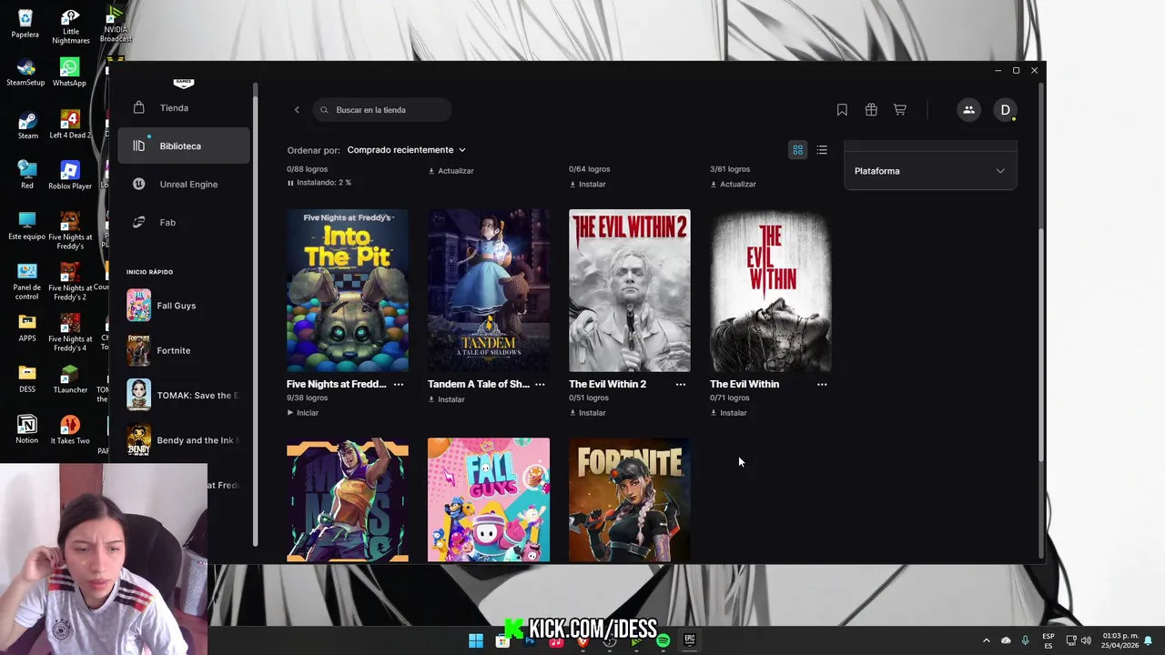The image size is (1165, 655).
Task: Select the Panel de control desktop icon
Action: point(27,282)
